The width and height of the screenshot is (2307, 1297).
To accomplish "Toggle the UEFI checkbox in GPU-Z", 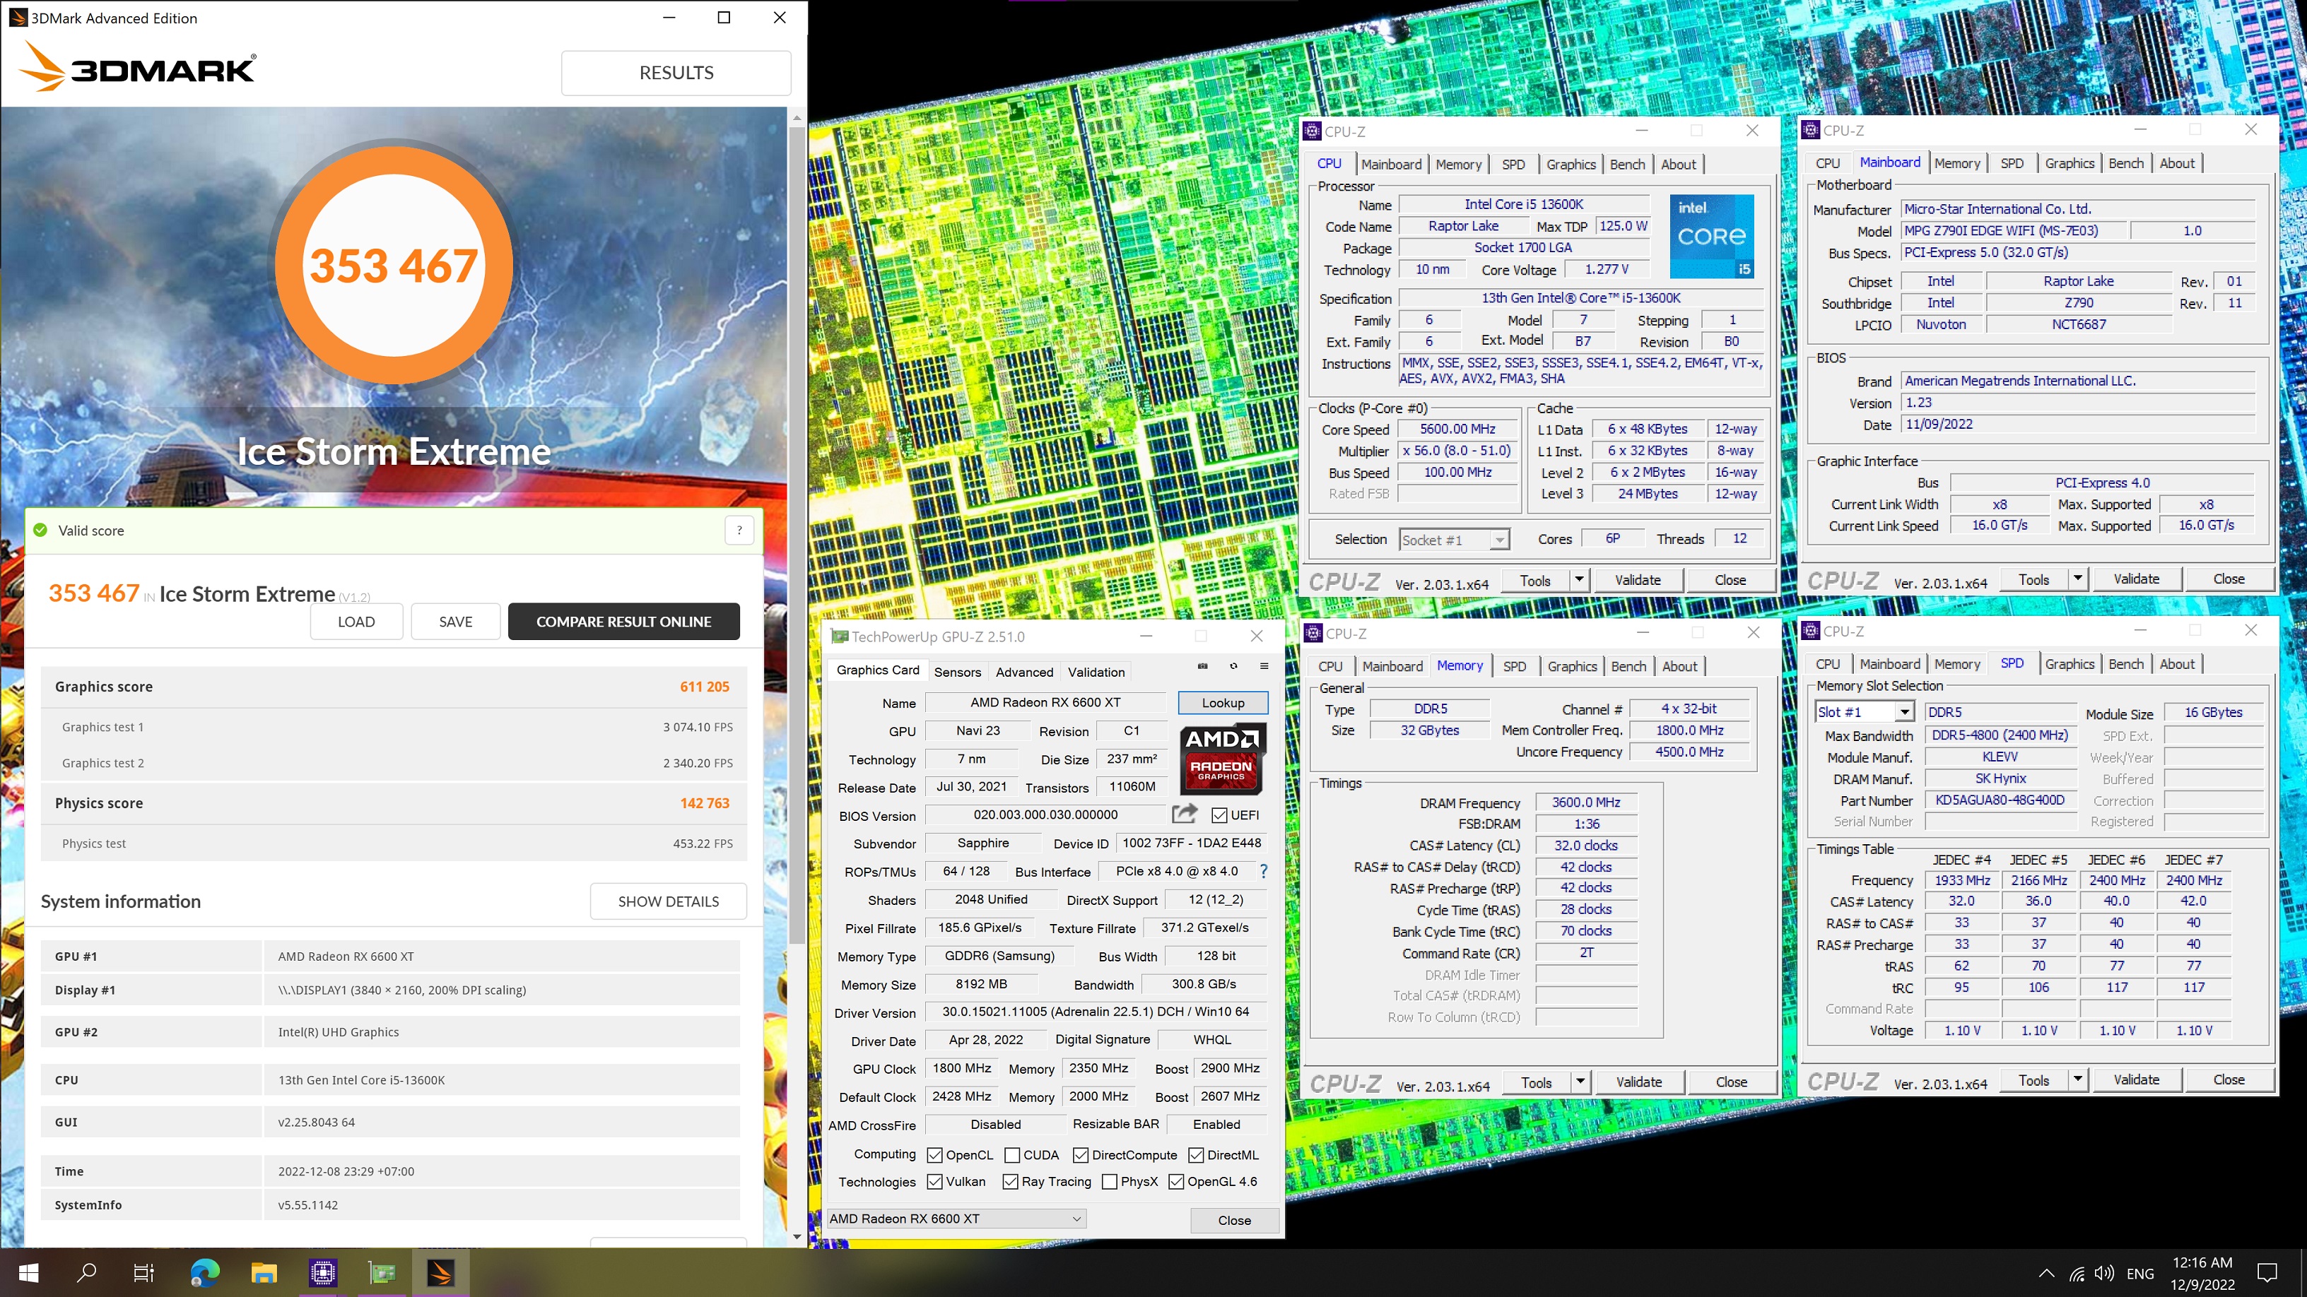I will pyautogui.click(x=1219, y=815).
